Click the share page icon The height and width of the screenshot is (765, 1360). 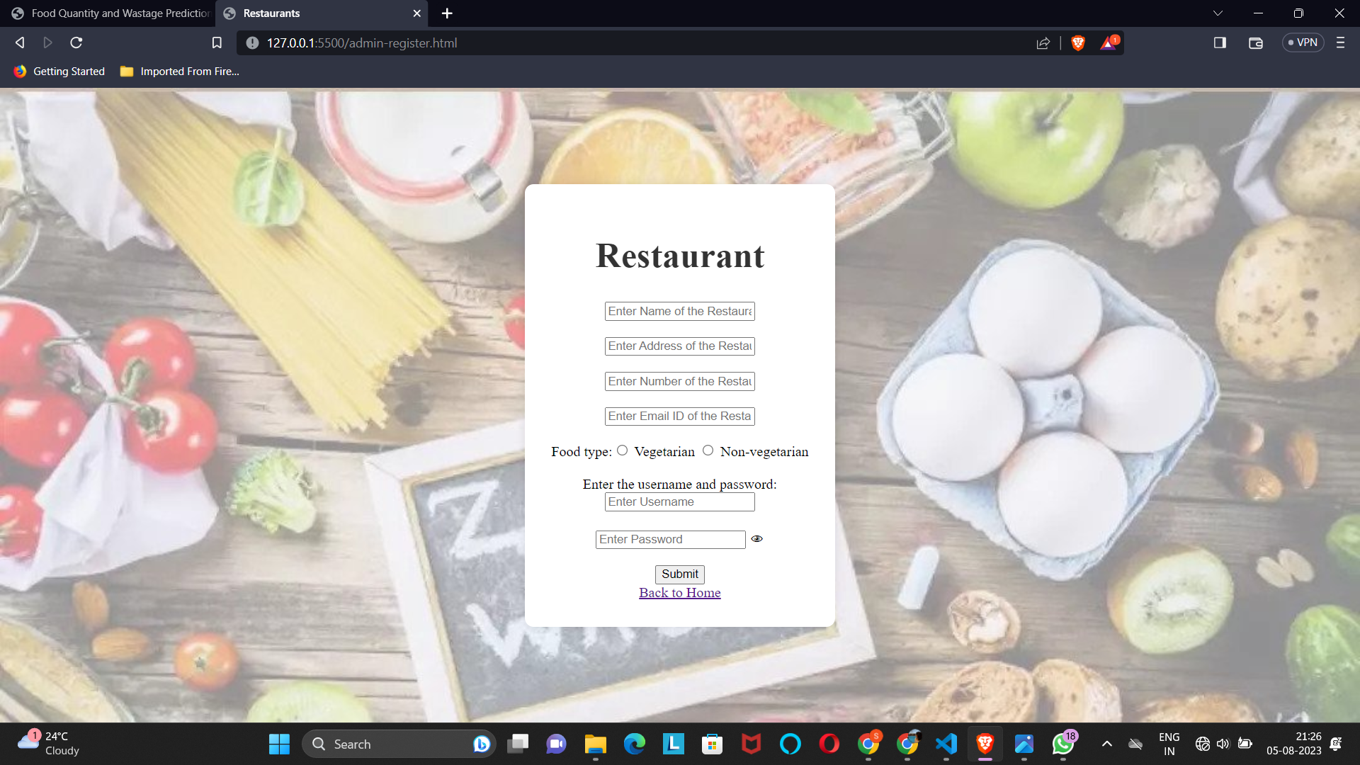[x=1043, y=43]
